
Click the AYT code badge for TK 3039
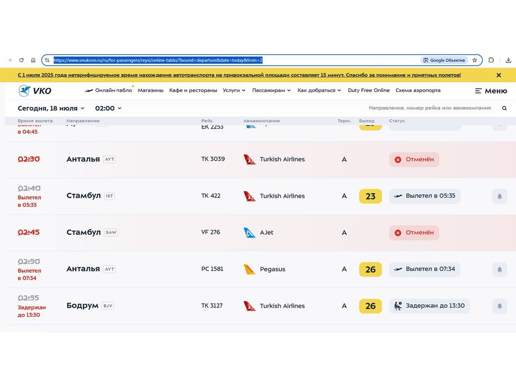[110, 159]
